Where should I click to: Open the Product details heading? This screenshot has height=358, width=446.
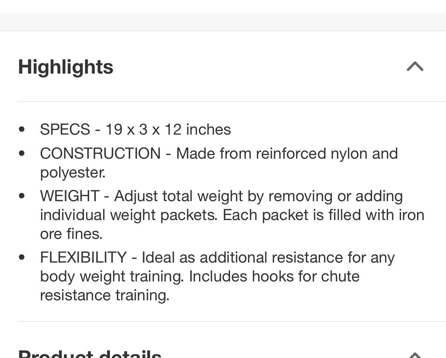point(89,354)
